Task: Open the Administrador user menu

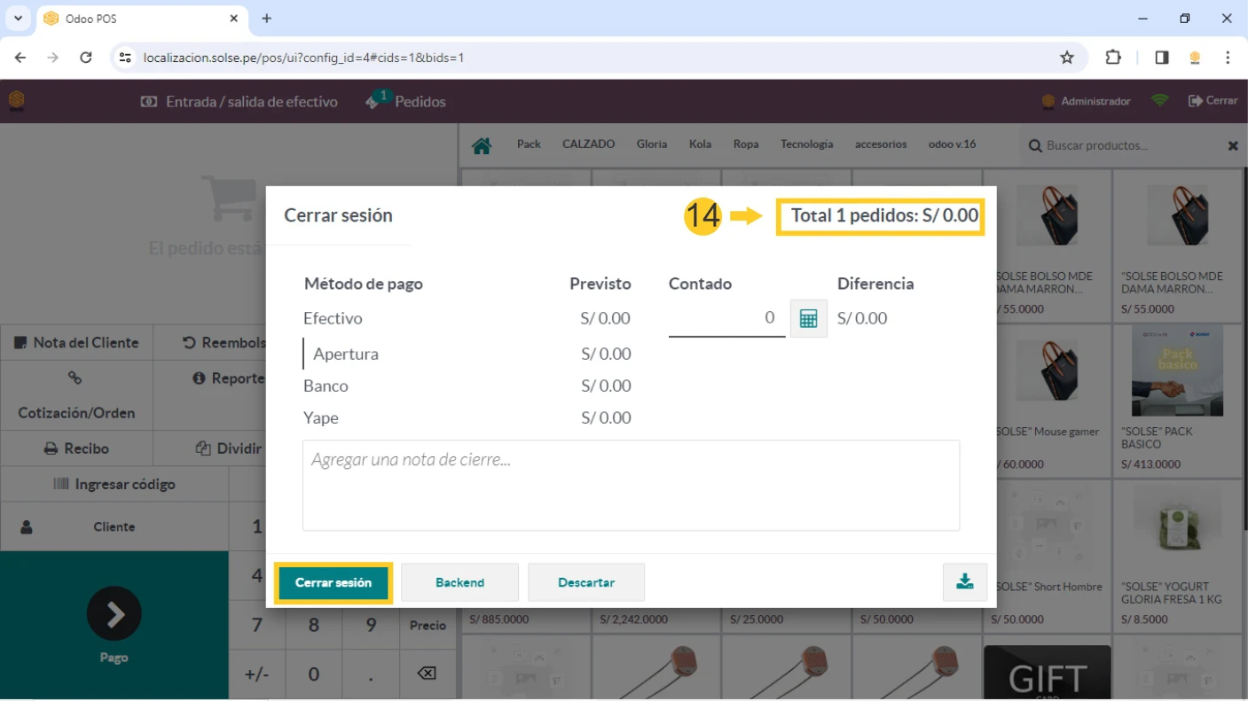Action: click(1087, 101)
